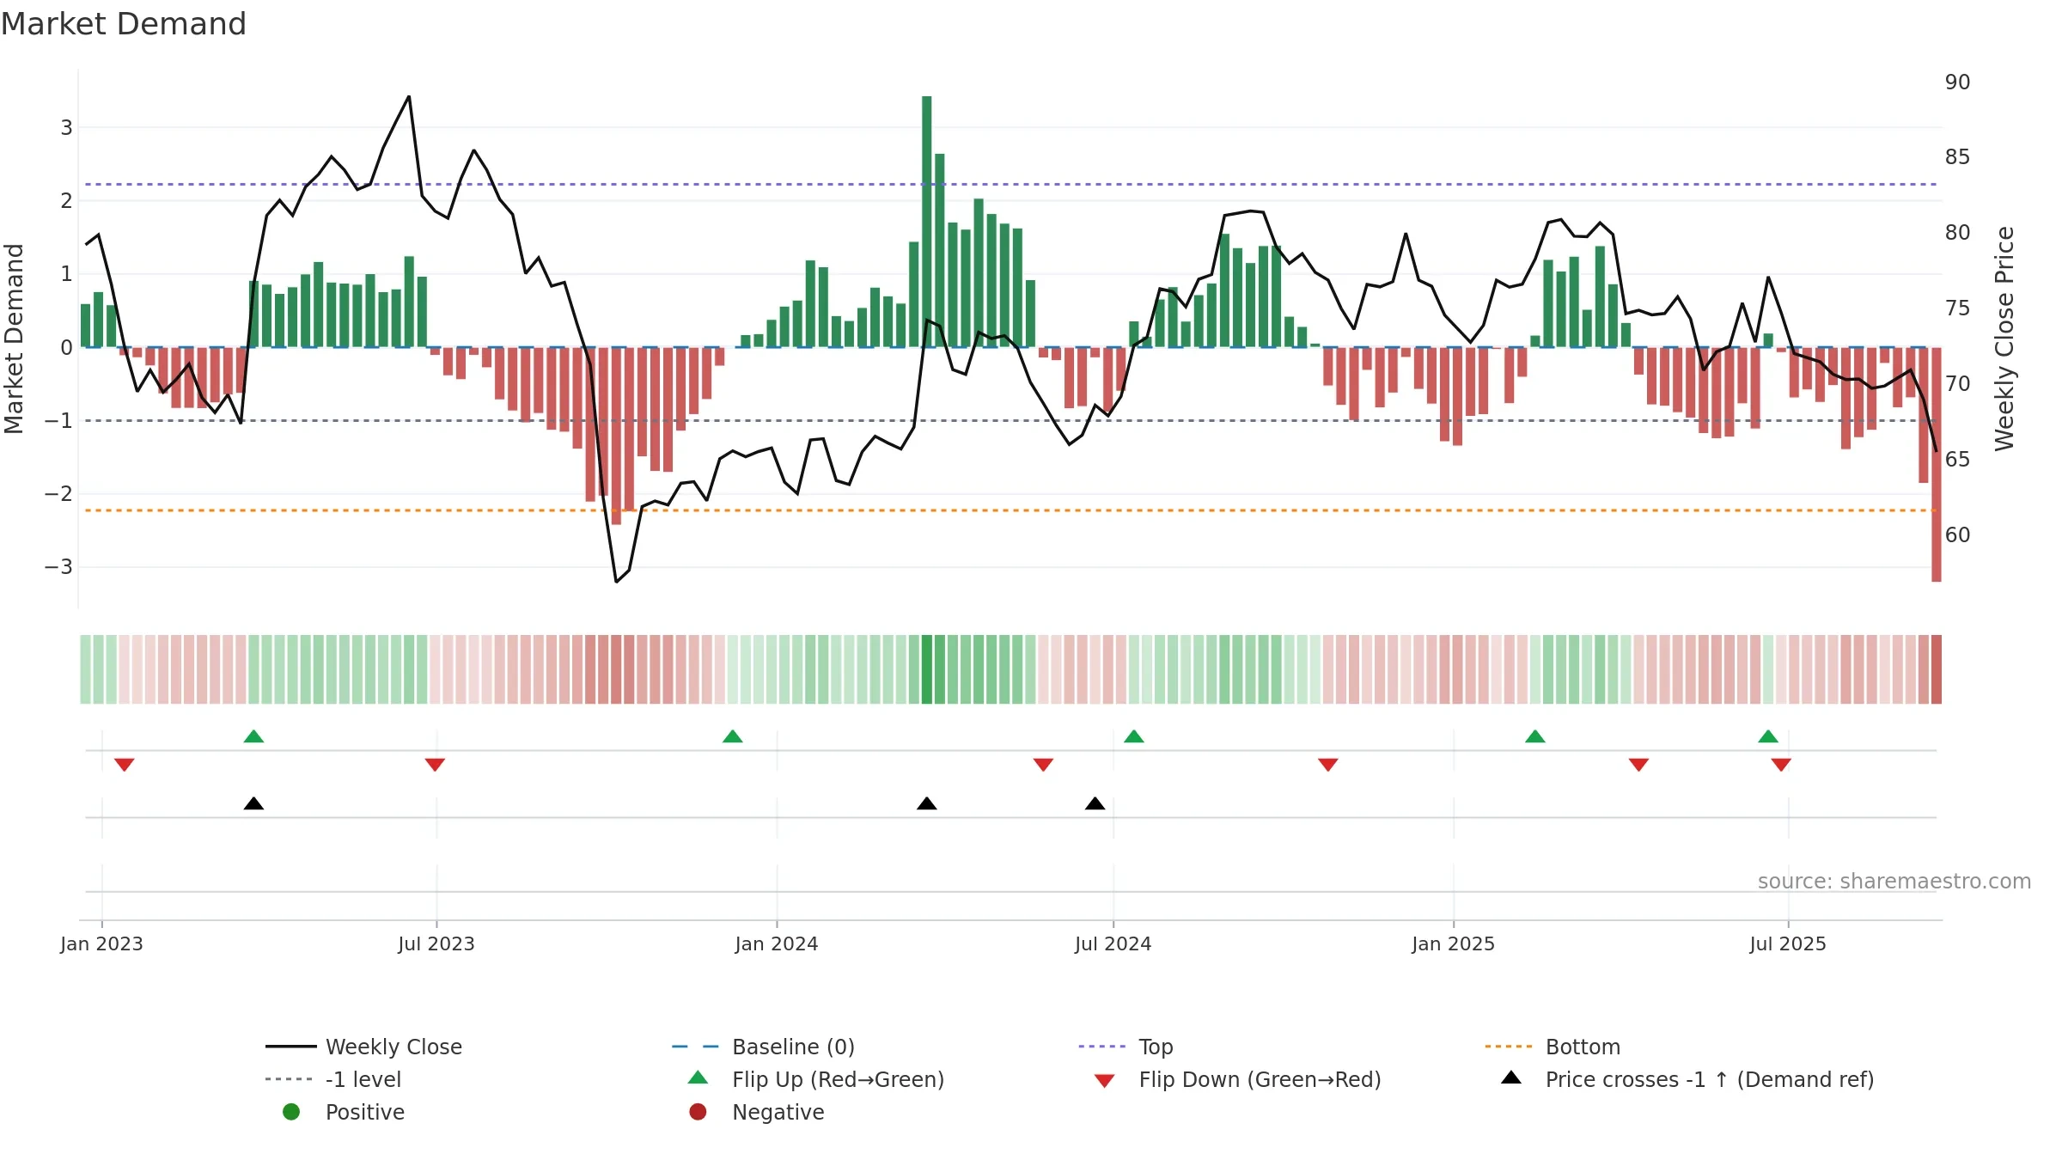Click the red flip-down marker before Jul 2024
Viewport: 2062px width, 1160px height.
[1044, 765]
